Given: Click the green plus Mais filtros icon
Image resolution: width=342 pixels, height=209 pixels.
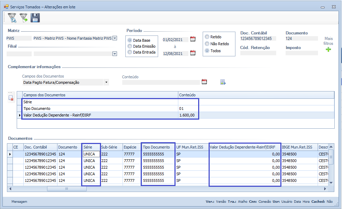Looking at the screenshot, I should pos(328,50).
